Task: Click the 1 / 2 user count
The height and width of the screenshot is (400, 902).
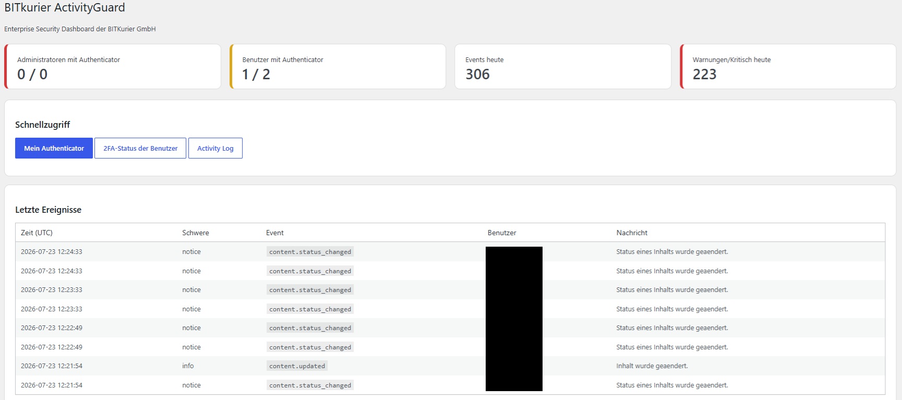Action: click(256, 74)
